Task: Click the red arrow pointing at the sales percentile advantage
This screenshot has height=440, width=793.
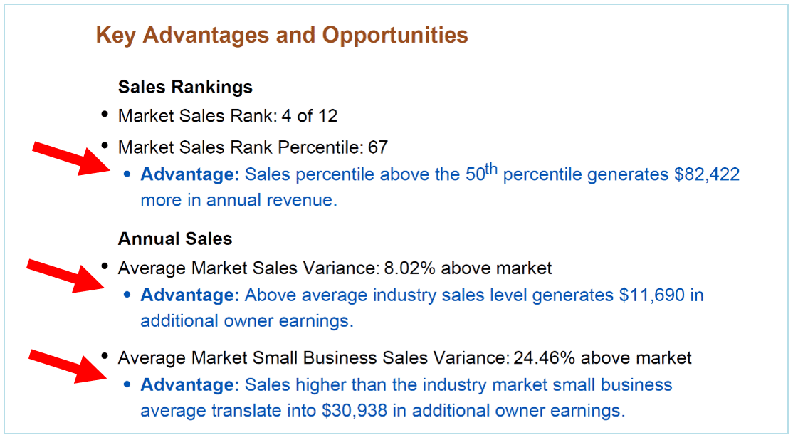Action: click(x=70, y=158)
